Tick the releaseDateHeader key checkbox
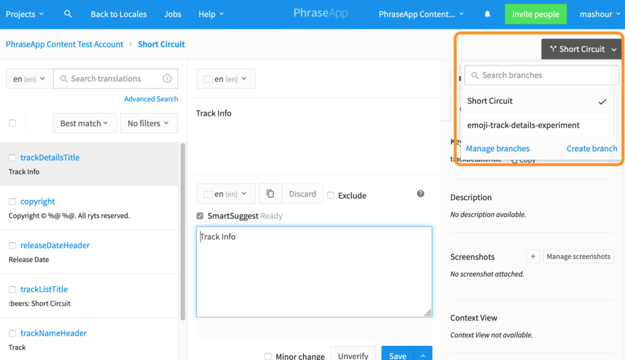 pyautogui.click(x=12, y=245)
